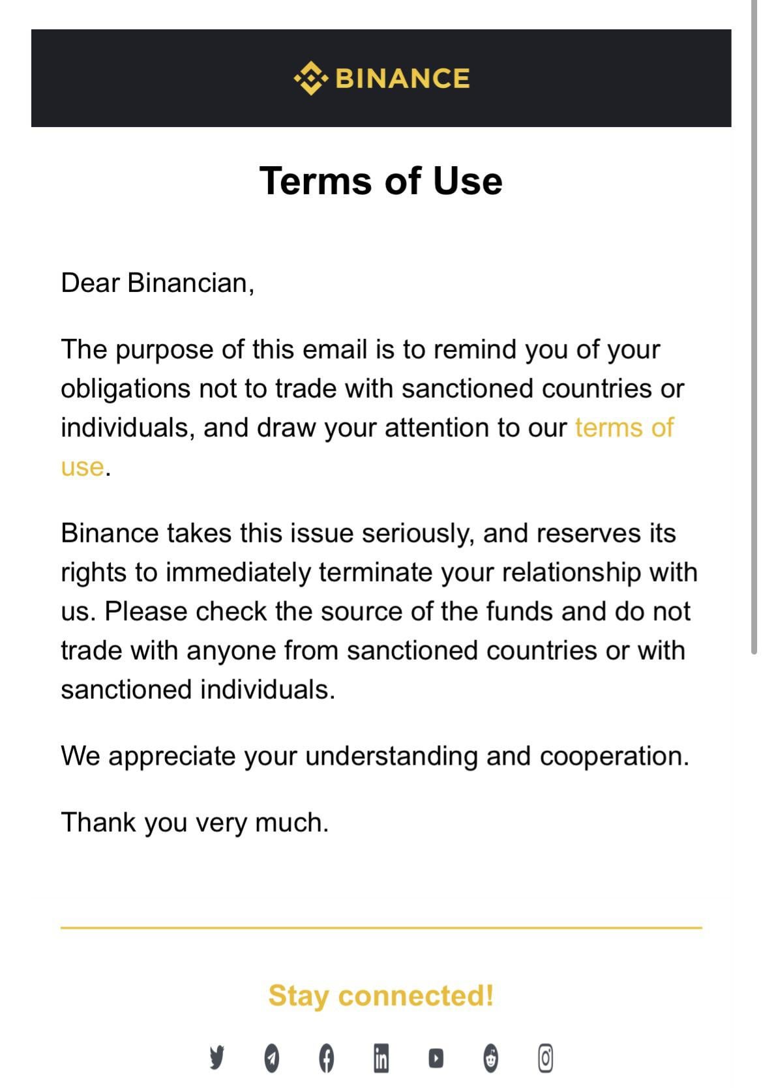Click 'We appreciate your understanding' sentence
This screenshot has height=1088, width=763.
375,756
